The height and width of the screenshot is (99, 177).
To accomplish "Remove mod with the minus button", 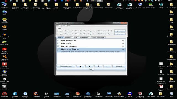I will pos(107,66).
